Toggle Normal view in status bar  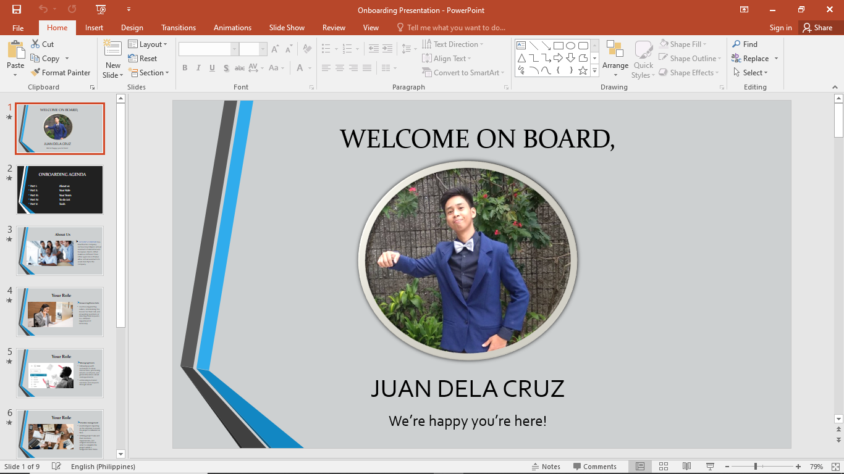coord(640,467)
